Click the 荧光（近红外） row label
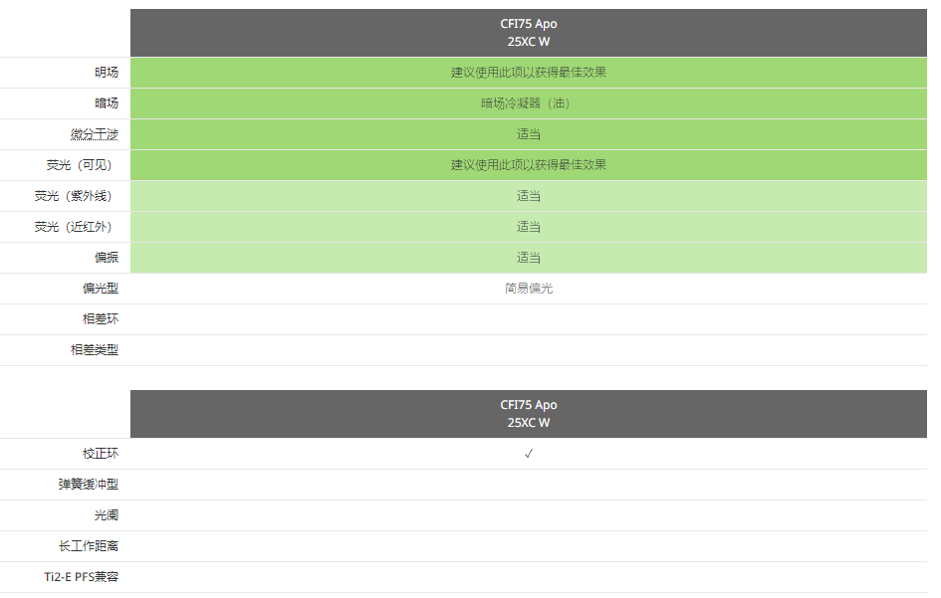 point(77,227)
